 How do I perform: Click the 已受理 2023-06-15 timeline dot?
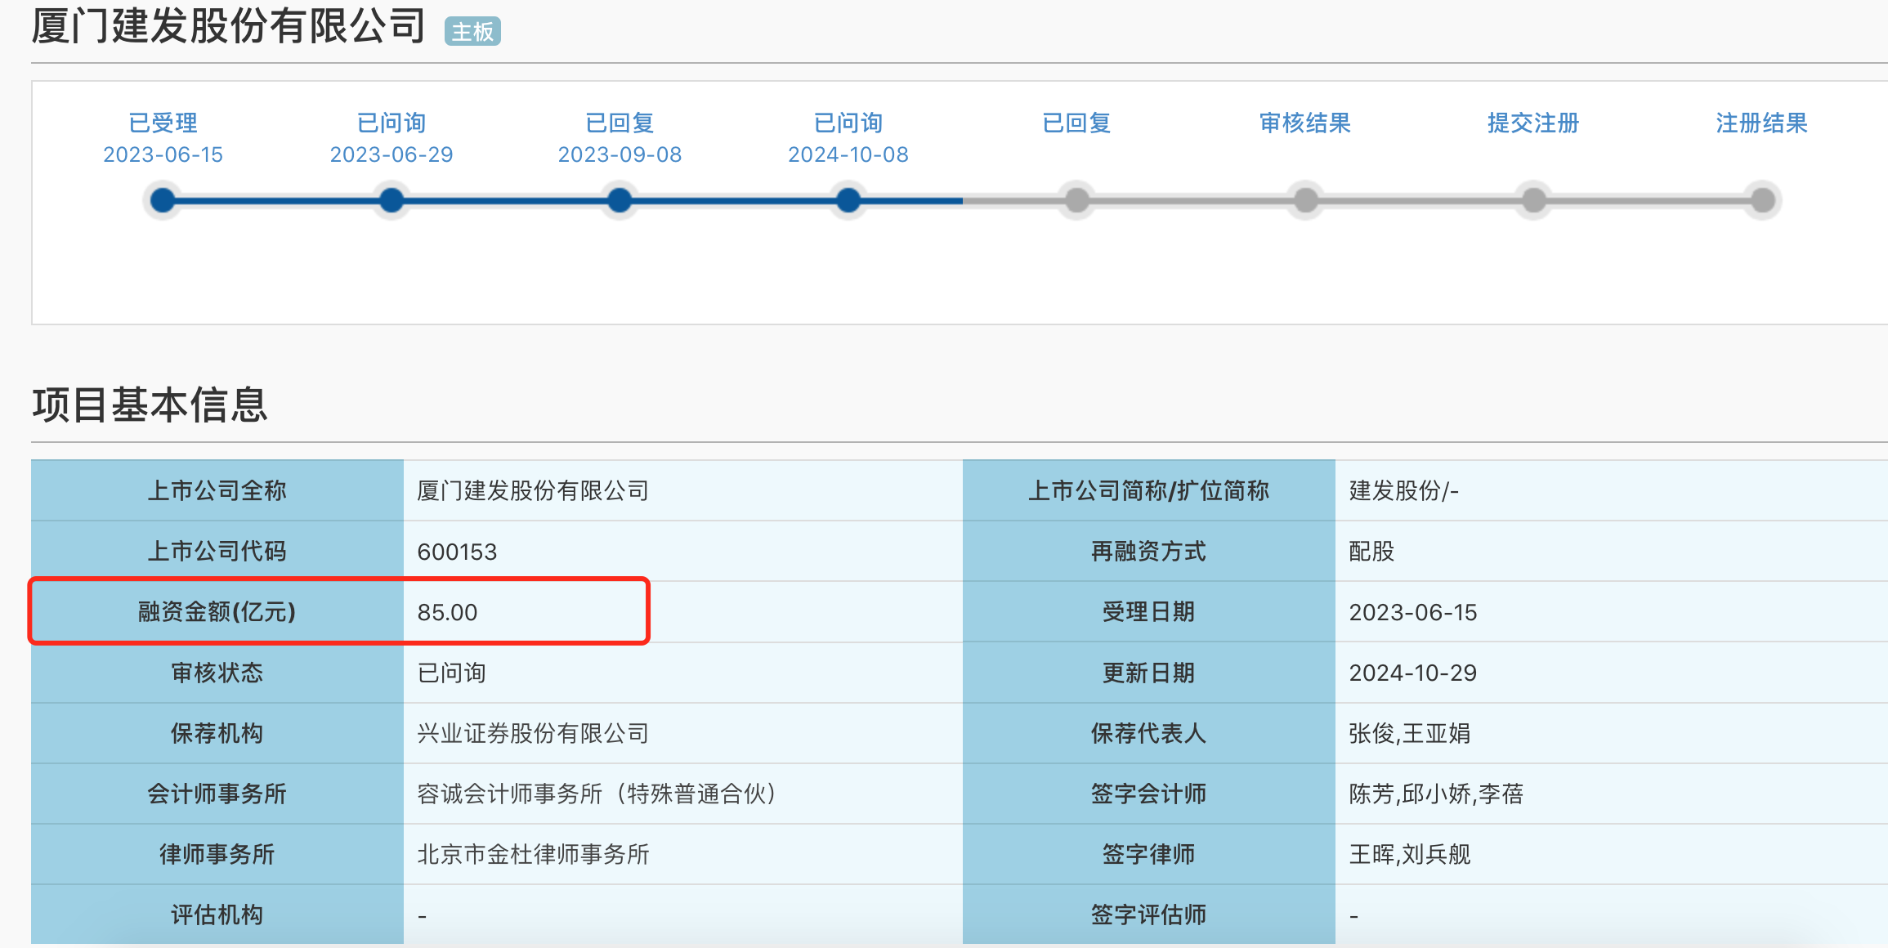click(163, 200)
